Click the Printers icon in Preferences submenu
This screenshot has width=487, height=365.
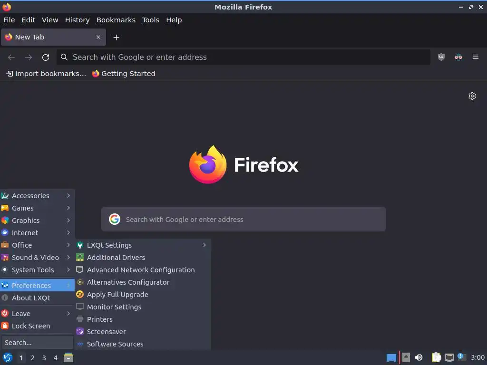tap(80, 319)
